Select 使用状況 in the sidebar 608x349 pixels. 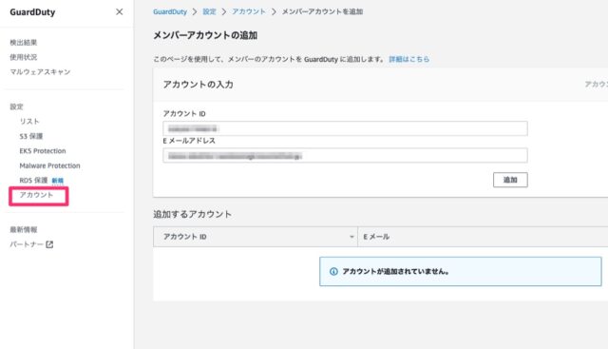[23, 57]
